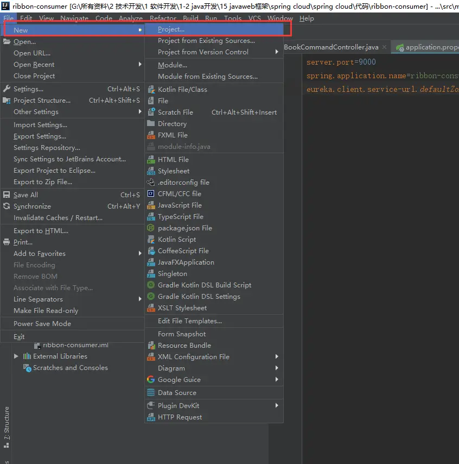Expand the Add to Favorites submenu arrow
This screenshot has width=459, height=464.
[140, 253]
